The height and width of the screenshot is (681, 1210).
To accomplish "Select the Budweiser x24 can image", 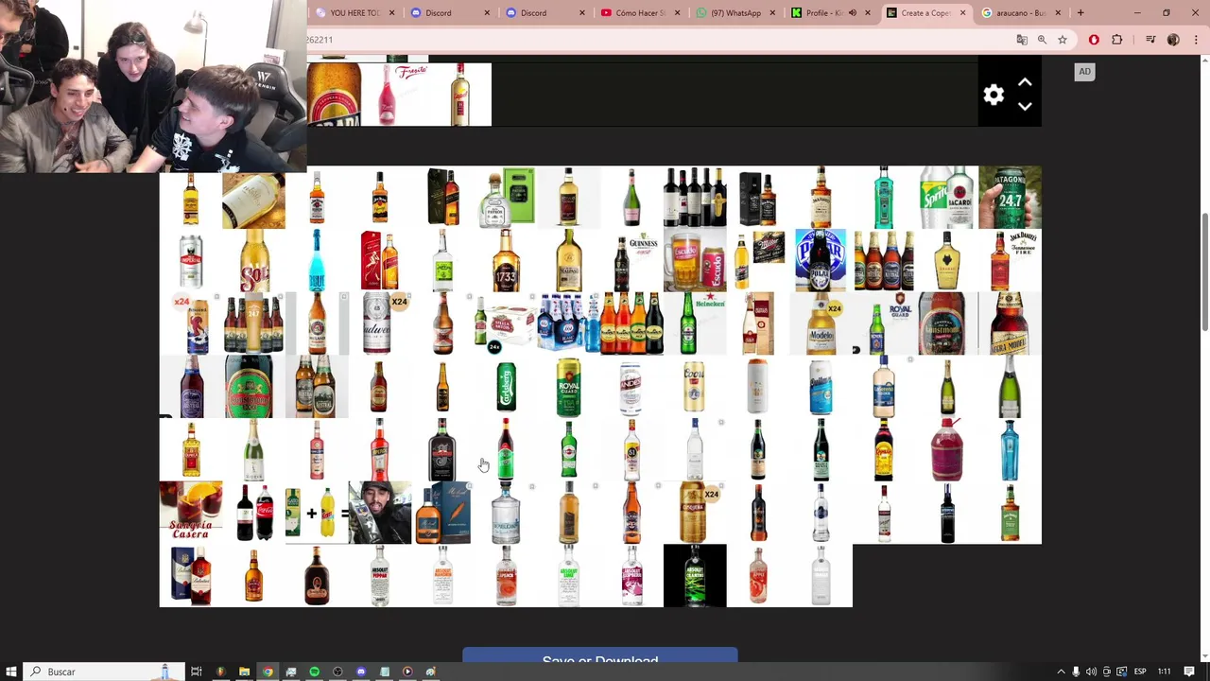I will coord(380,323).
